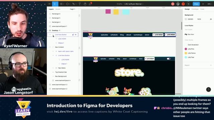
Task: Click the yellow rectangle on canvas
Action: coord(116,12)
